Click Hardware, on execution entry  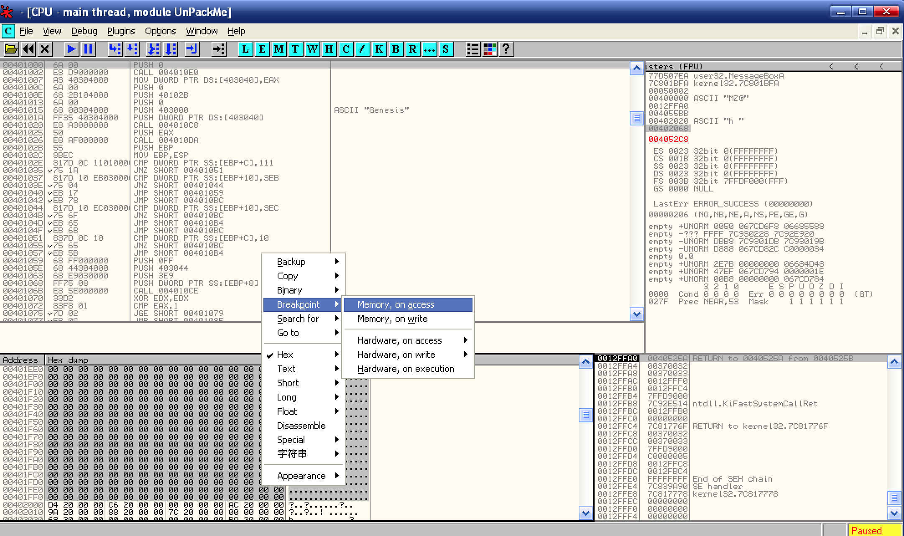(406, 369)
